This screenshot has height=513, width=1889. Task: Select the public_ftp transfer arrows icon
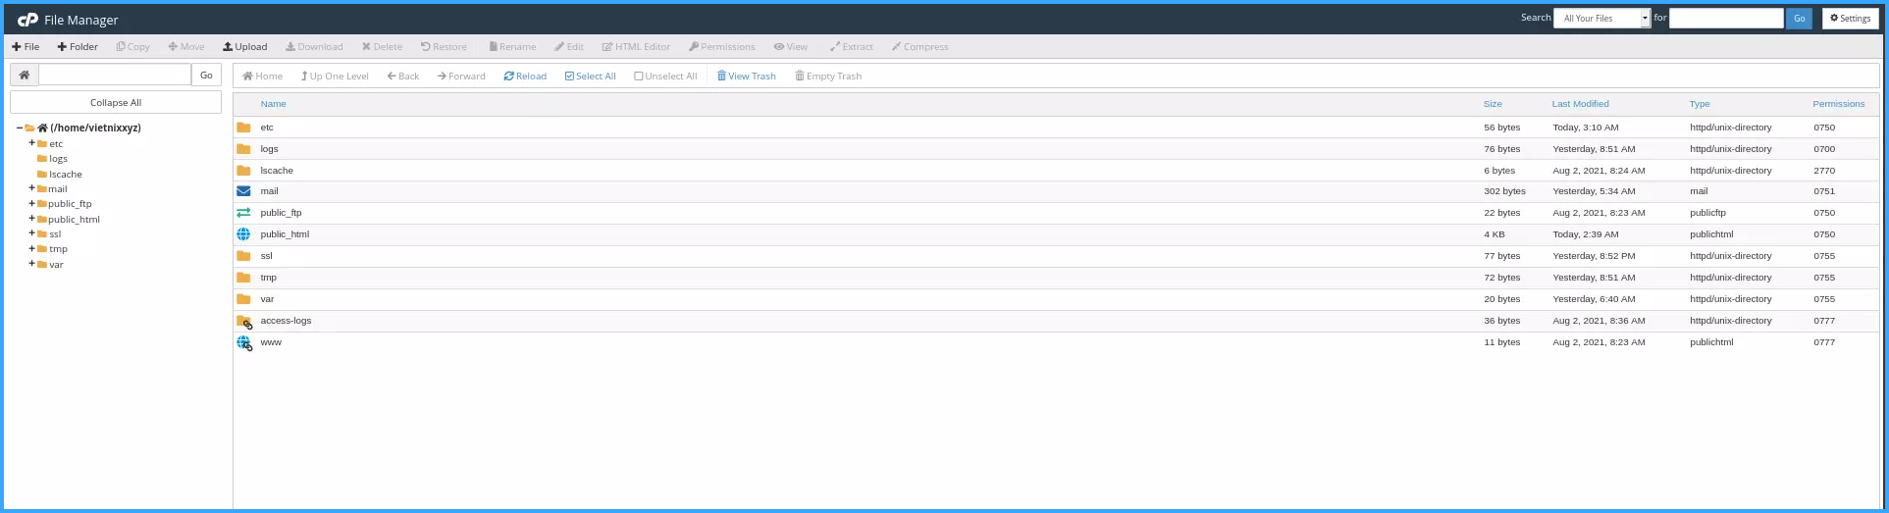(x=243, y=213)
